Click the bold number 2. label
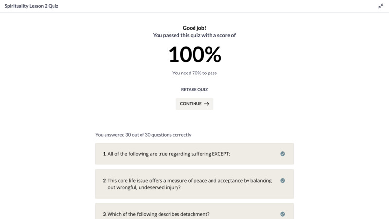 tap(105, 181)
